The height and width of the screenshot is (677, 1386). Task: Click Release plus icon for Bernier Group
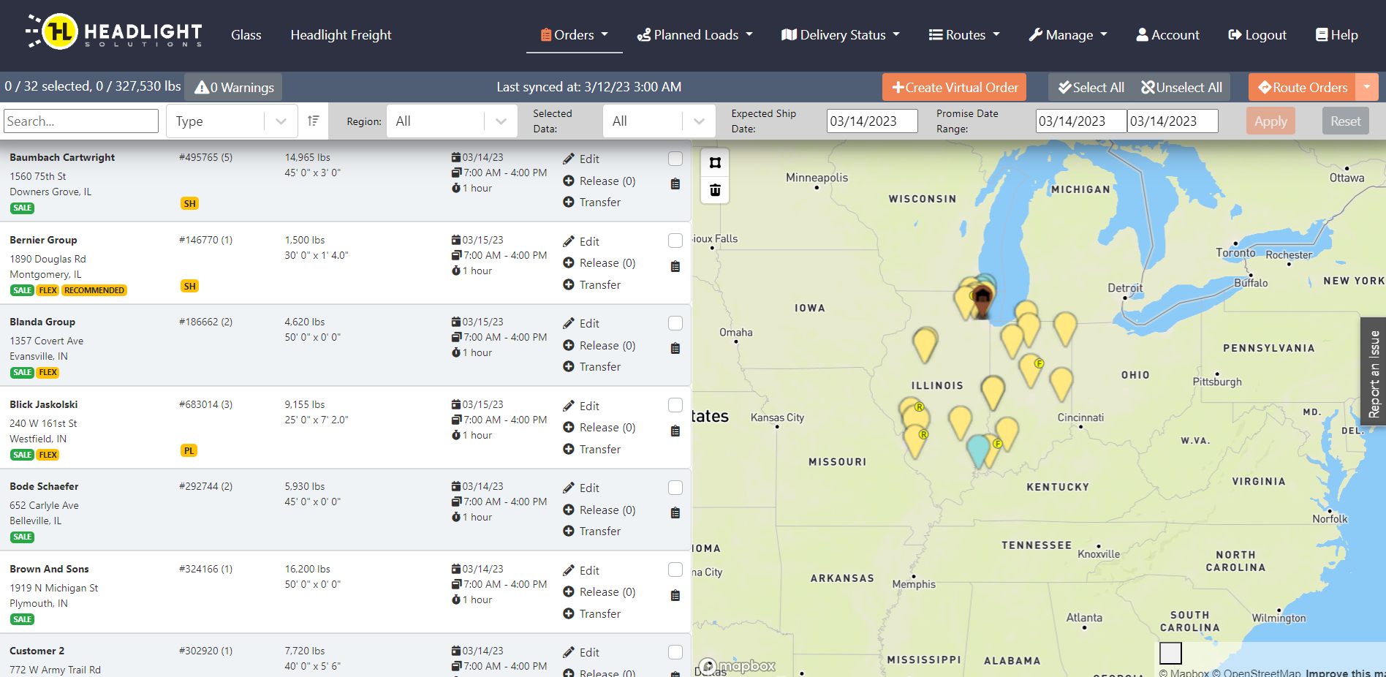pyautogui.click(x=569, y=262)
